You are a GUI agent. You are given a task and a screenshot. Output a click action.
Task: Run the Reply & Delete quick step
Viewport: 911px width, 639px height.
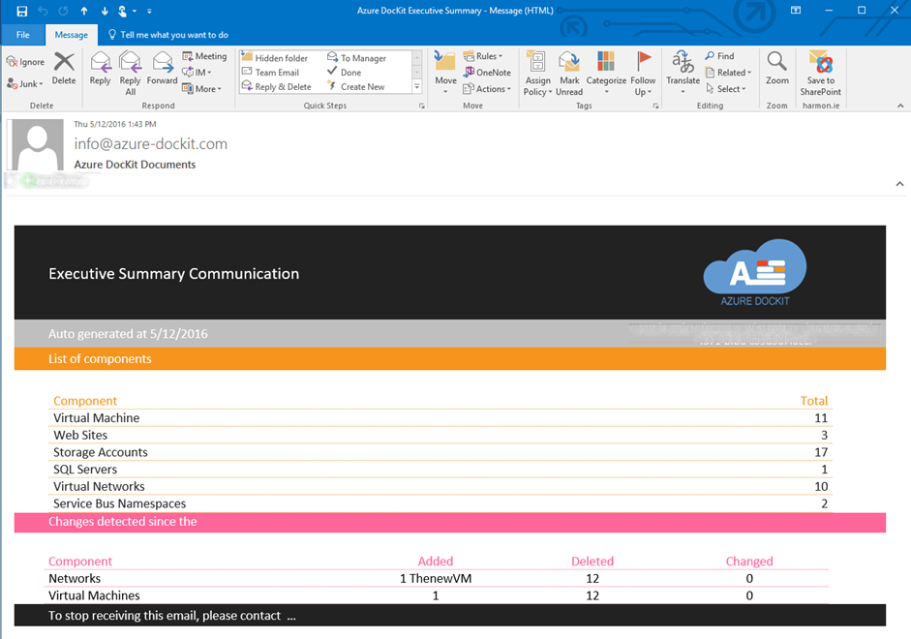(277, 86)
